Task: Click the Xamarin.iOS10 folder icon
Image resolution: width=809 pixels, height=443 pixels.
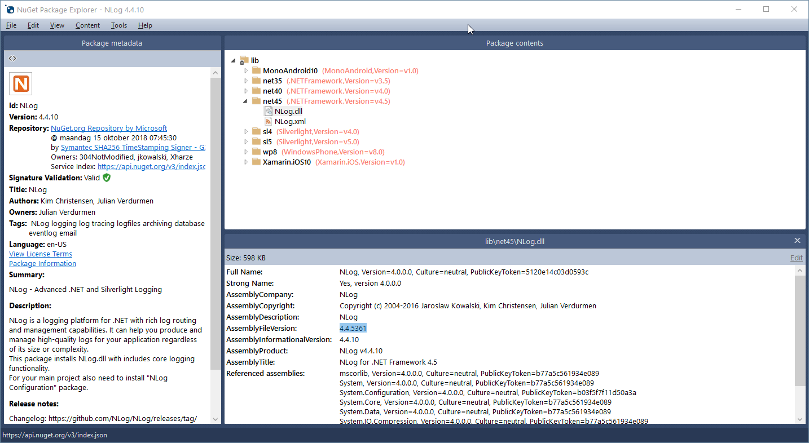Action: coord(256,162)
